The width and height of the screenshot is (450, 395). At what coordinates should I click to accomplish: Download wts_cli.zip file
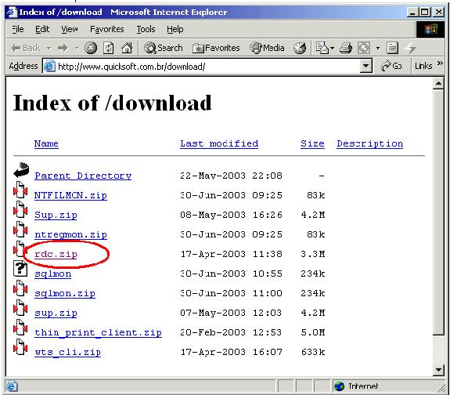tap(68, 352)
